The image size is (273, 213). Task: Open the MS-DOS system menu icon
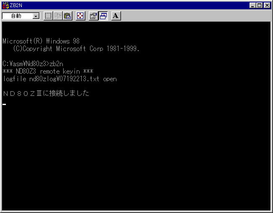6,5
